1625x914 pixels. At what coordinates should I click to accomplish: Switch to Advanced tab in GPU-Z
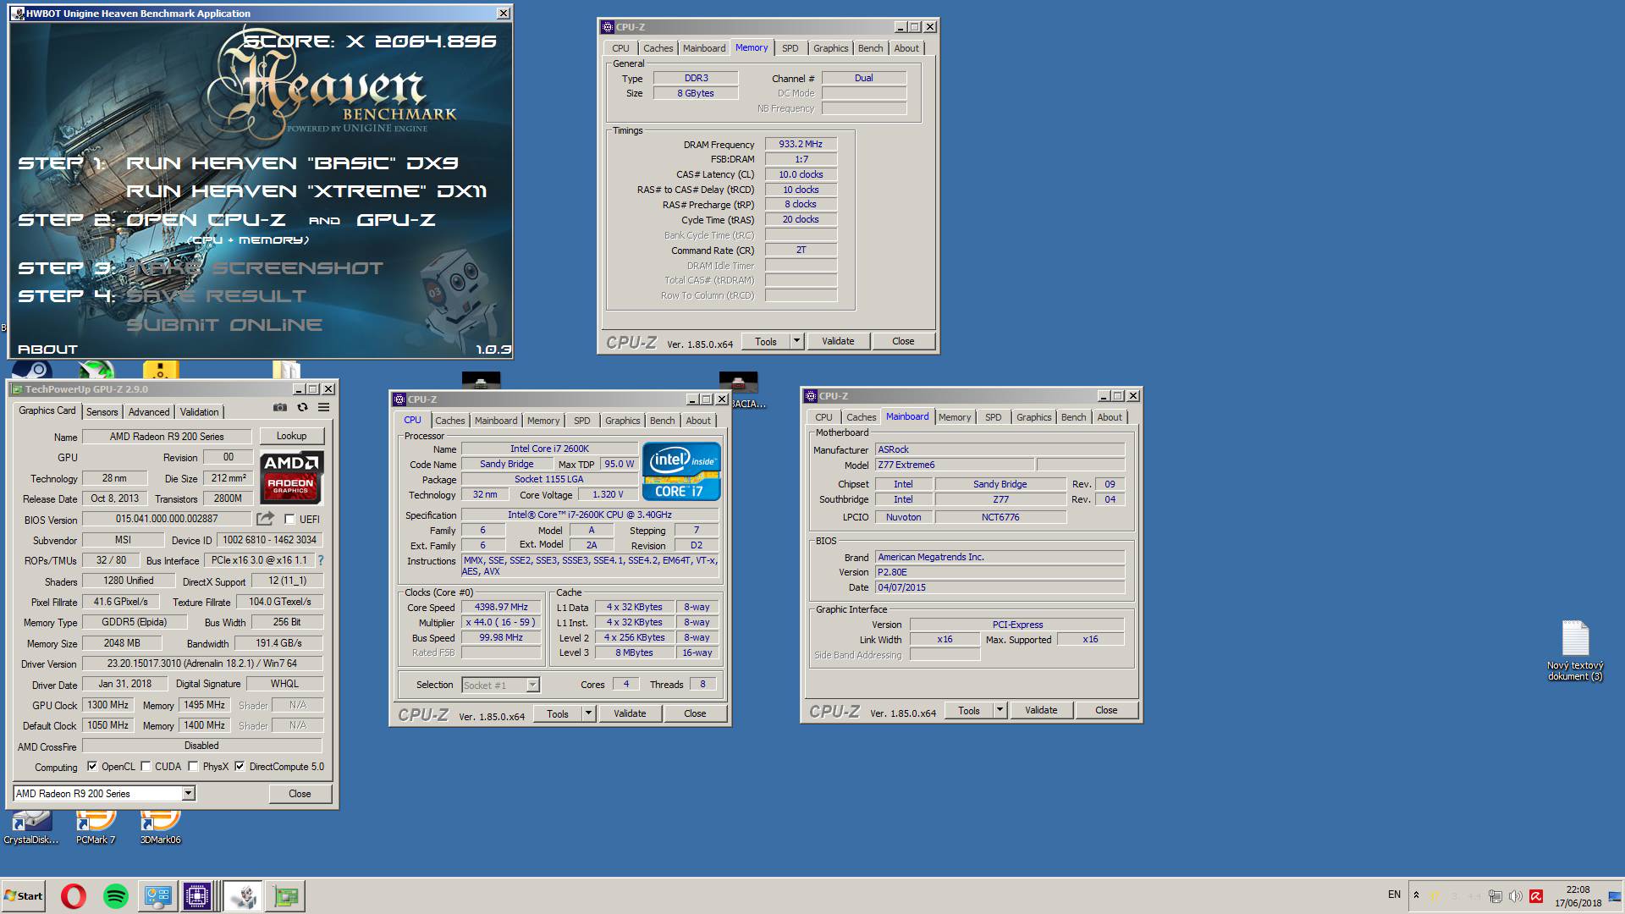149,411
